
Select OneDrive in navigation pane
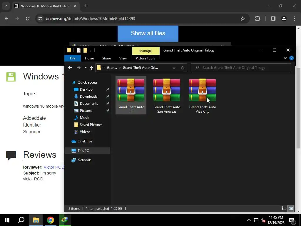coord(85,141)
